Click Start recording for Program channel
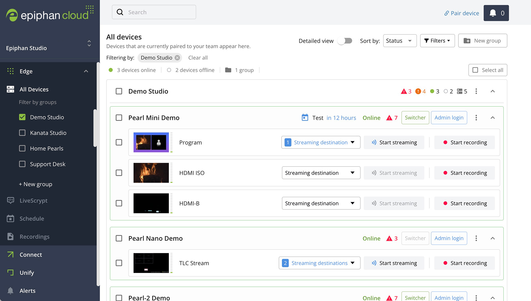The width and height of the screenshot is (531, 301). [465, 142]
